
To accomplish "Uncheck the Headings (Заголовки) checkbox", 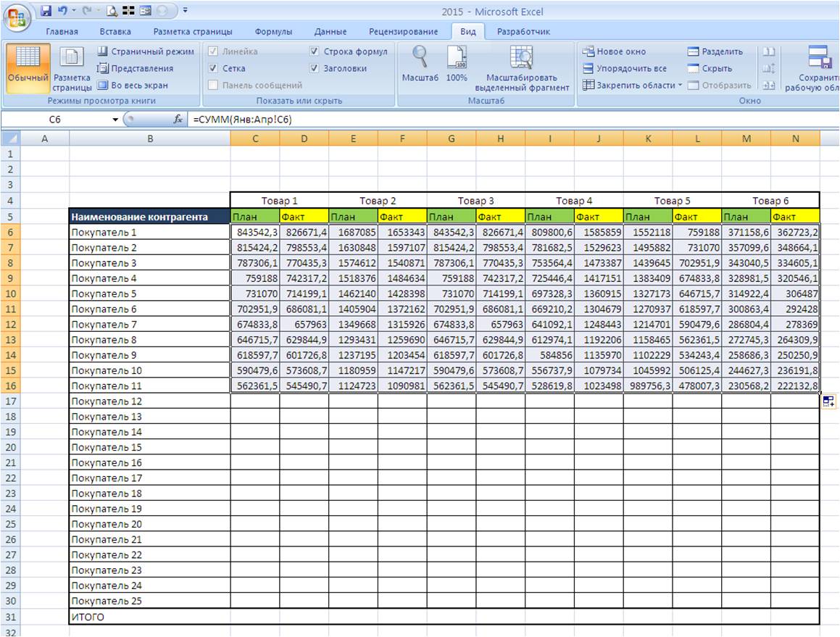I will click(x=315, y=69).
